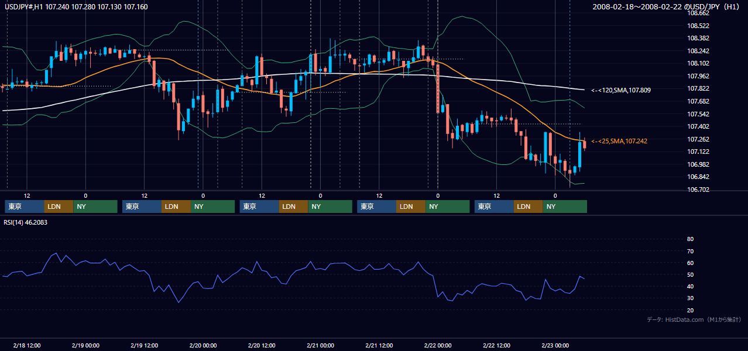Click price axis value 108.522
This screenshot has width=748, height=351.
tap(698, 26)
